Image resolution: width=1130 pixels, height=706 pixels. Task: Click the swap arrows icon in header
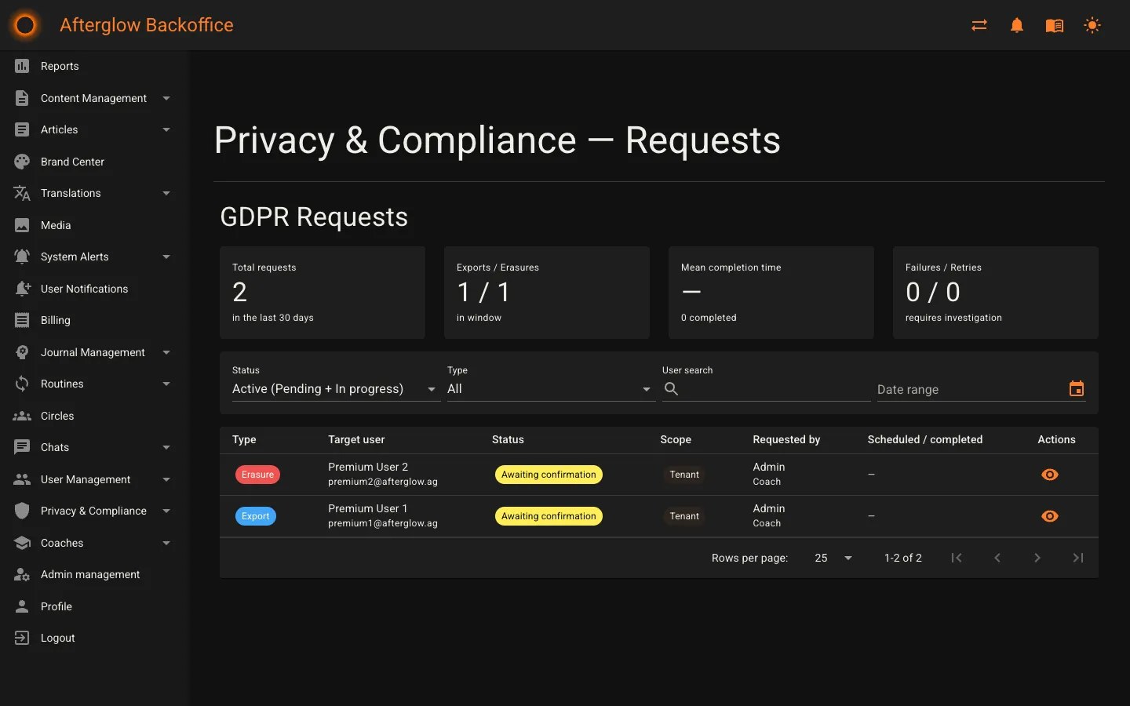coord(979,25)
